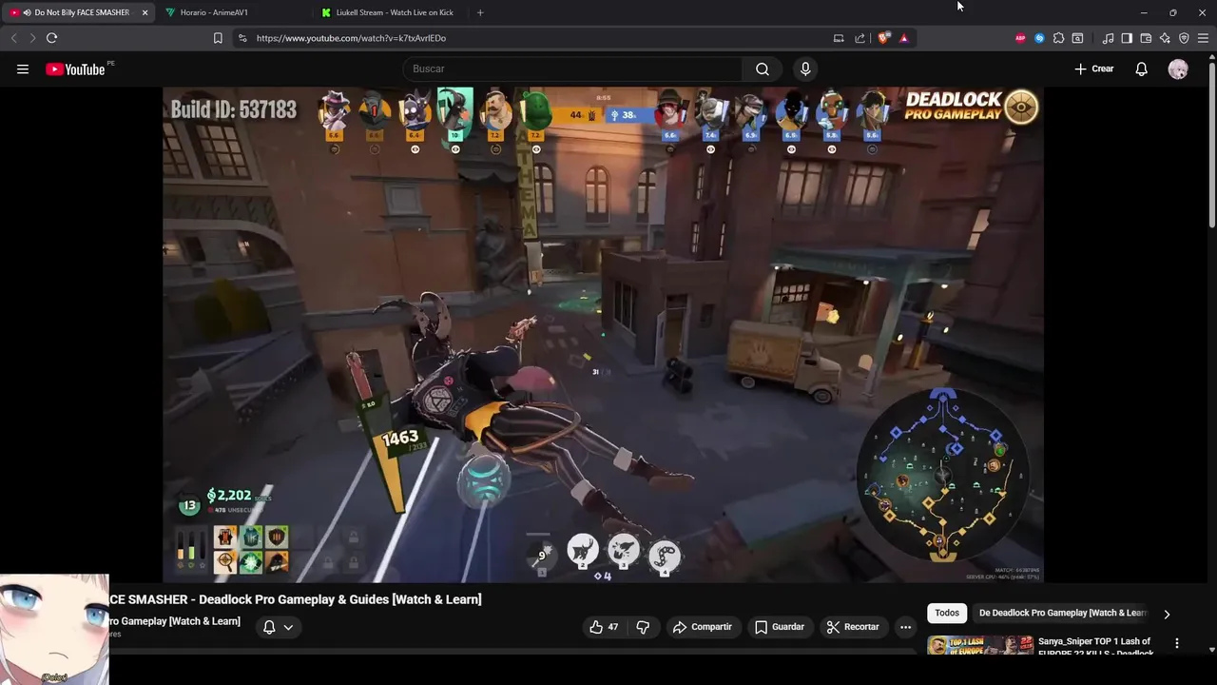
Task: Open the tab search extension icon
Action: 1077,38
